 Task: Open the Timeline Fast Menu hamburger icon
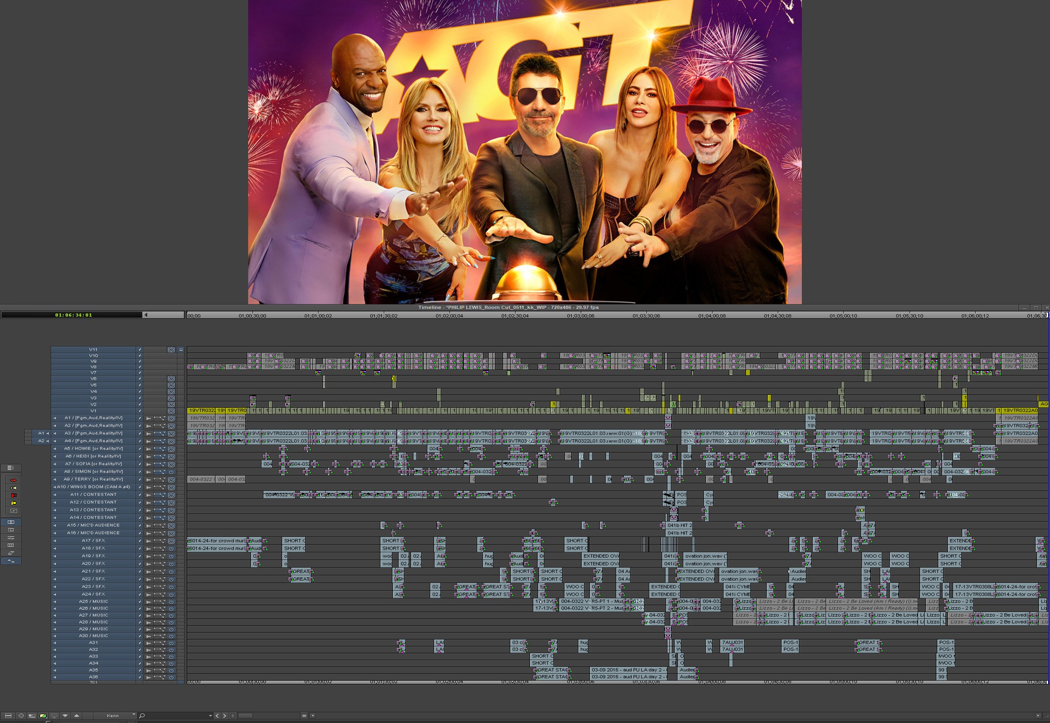click(x=8, y=716)
